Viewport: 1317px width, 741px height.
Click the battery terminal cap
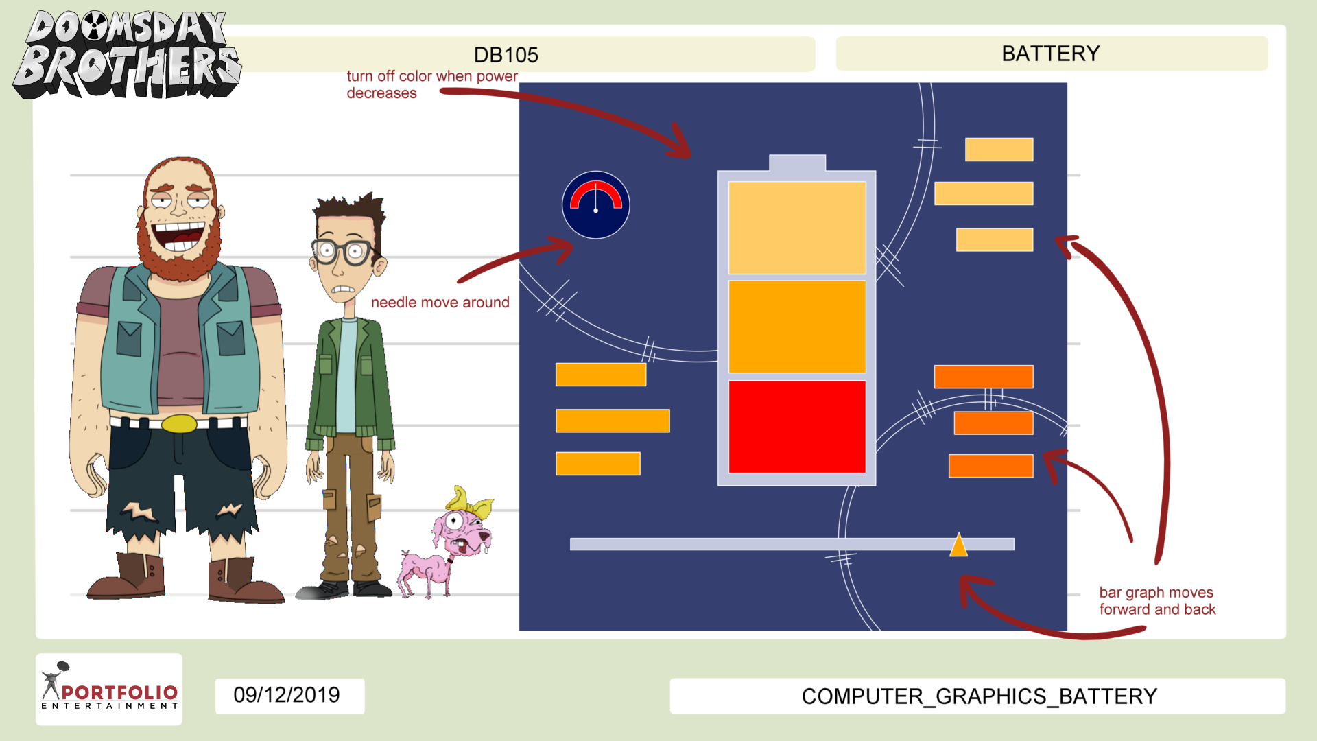[797, 163]
